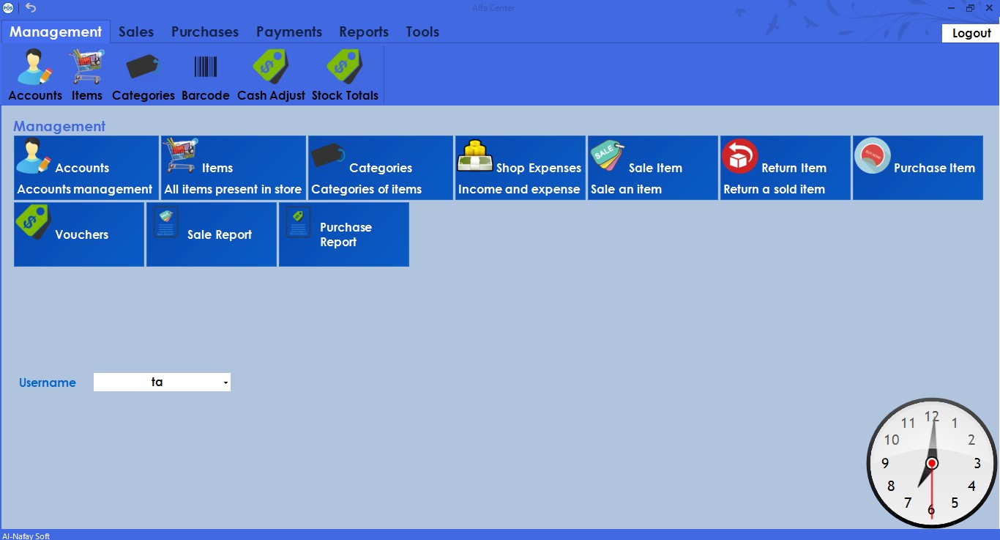Open Sale Report
The width and height of the screenshot is (1000, 540).
[211, 234]
